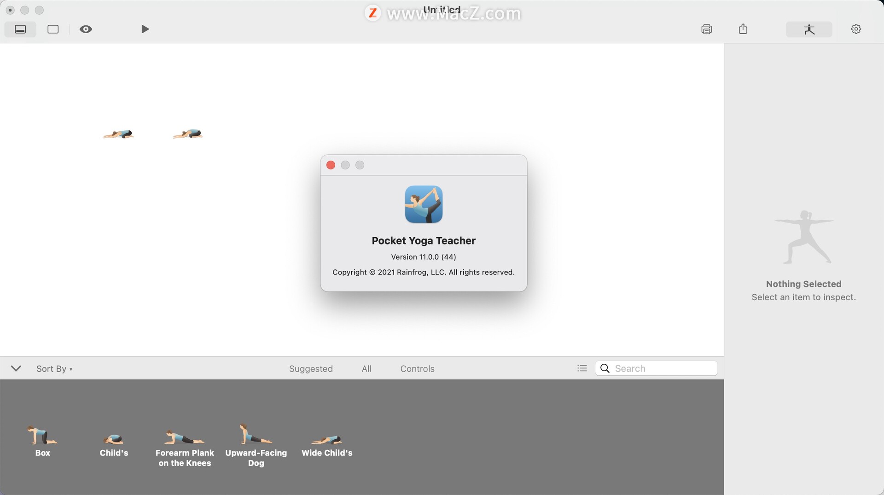
Task: Click the Version 11.0.0 (44) text
Action: pos(424,257)
